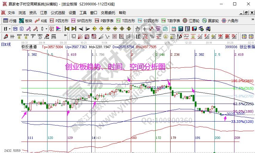Expand the candlestick style dropdown arrow

[46, 29]
